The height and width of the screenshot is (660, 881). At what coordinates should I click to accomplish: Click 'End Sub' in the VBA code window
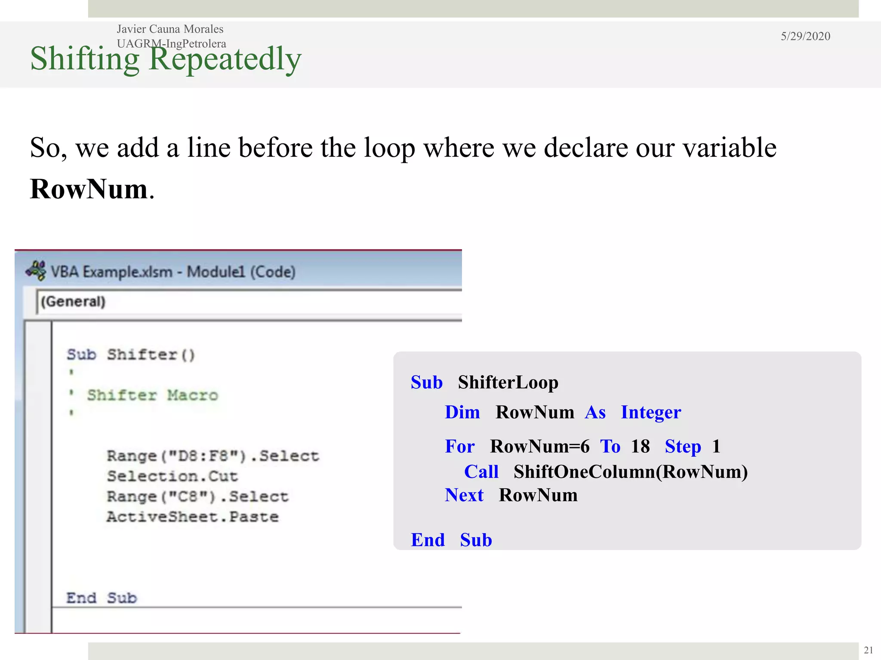point(102,598)
